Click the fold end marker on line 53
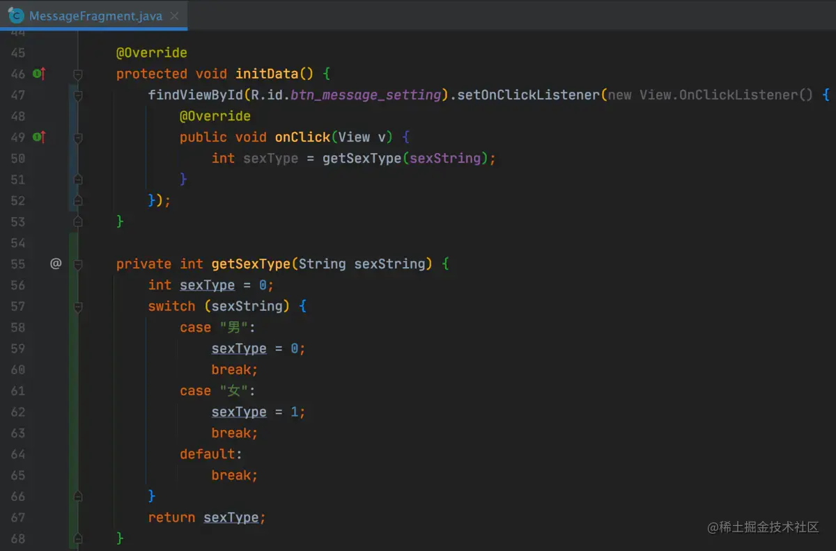 coord(78,221)
